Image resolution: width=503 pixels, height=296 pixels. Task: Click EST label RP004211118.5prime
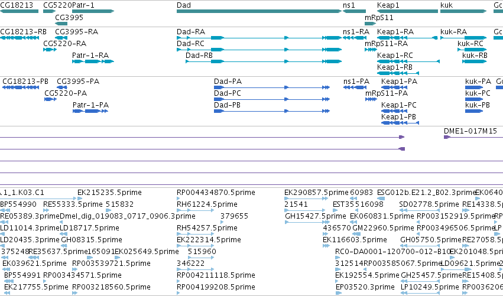(x=216, y=275)
